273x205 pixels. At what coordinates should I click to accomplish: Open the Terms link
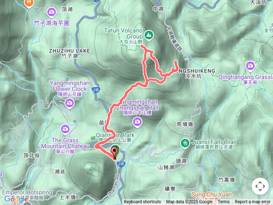(x=224, y=202)
